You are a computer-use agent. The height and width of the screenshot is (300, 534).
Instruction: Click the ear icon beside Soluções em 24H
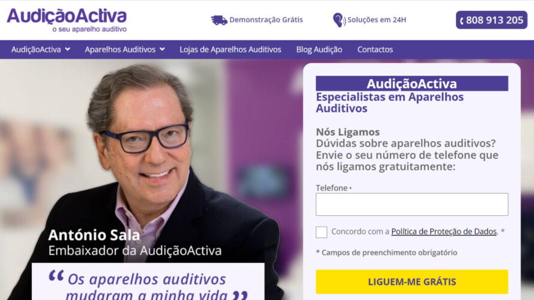339,20
